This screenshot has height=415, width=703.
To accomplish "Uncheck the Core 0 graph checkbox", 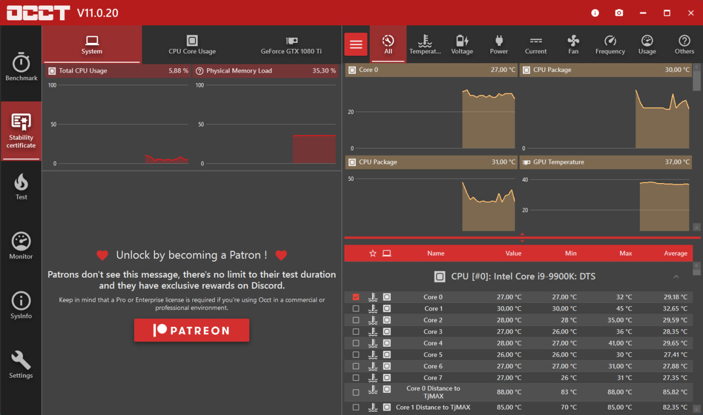I will (x=356, y=297).
